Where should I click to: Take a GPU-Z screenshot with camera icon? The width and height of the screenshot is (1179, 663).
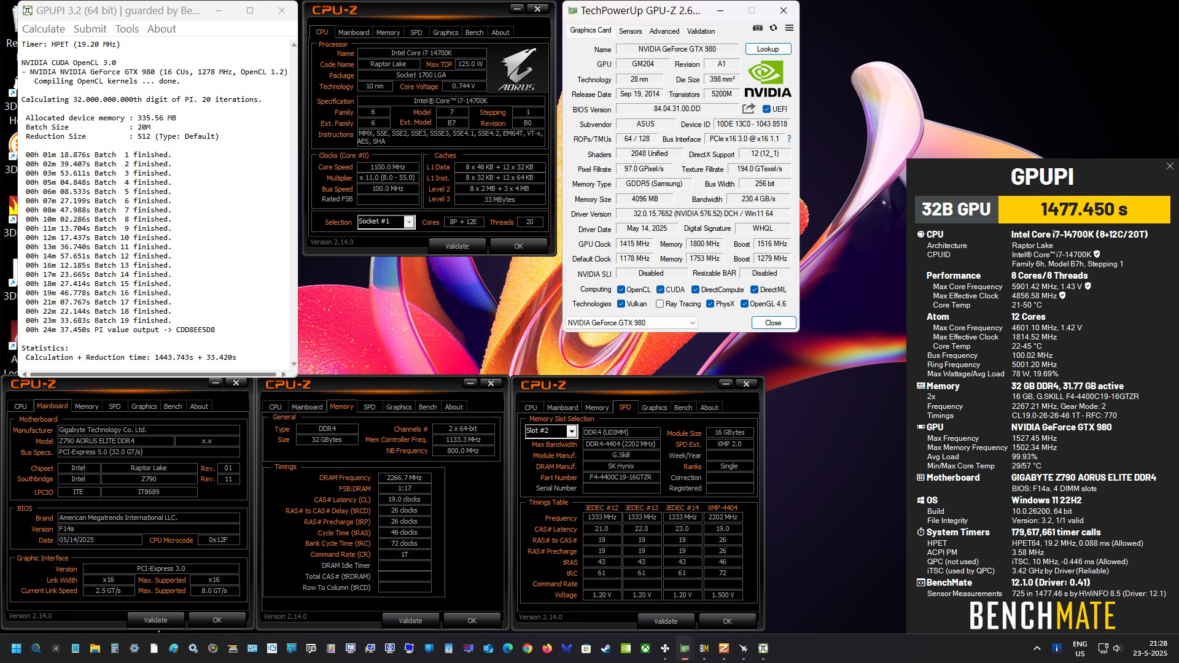[x=758, y=28]
